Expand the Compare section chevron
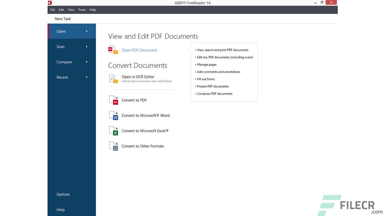Viewport: 385px width, 216px height. 87,62
